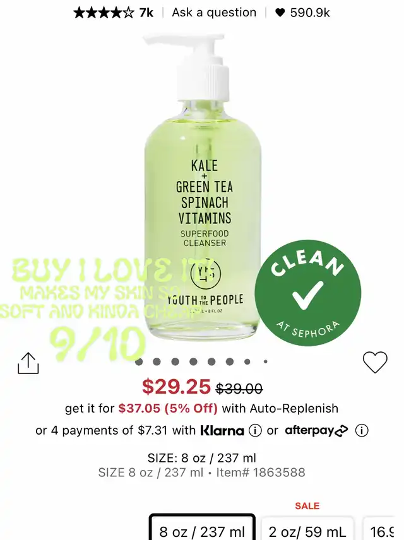Tap the 590.9k loves heart icon
The image size is (404, 540).
[x=280, y=13]
